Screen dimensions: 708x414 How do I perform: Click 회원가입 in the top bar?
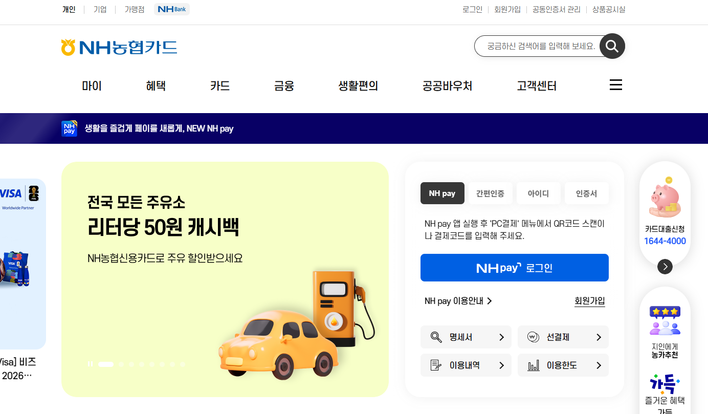tap(507, 9)
